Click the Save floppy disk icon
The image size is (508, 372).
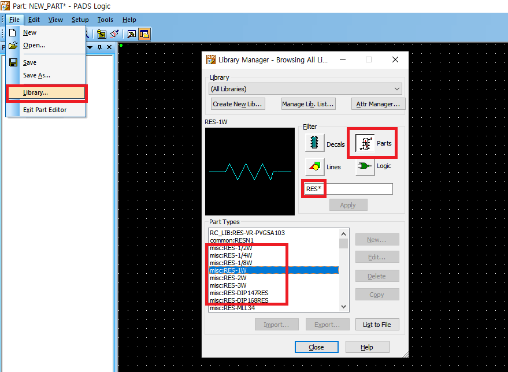tap(13, 62)
